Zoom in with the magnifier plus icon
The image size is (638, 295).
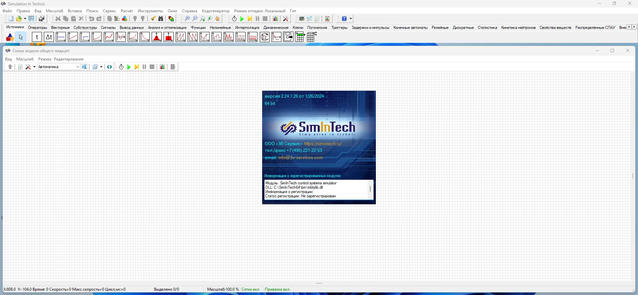(187, 19)
